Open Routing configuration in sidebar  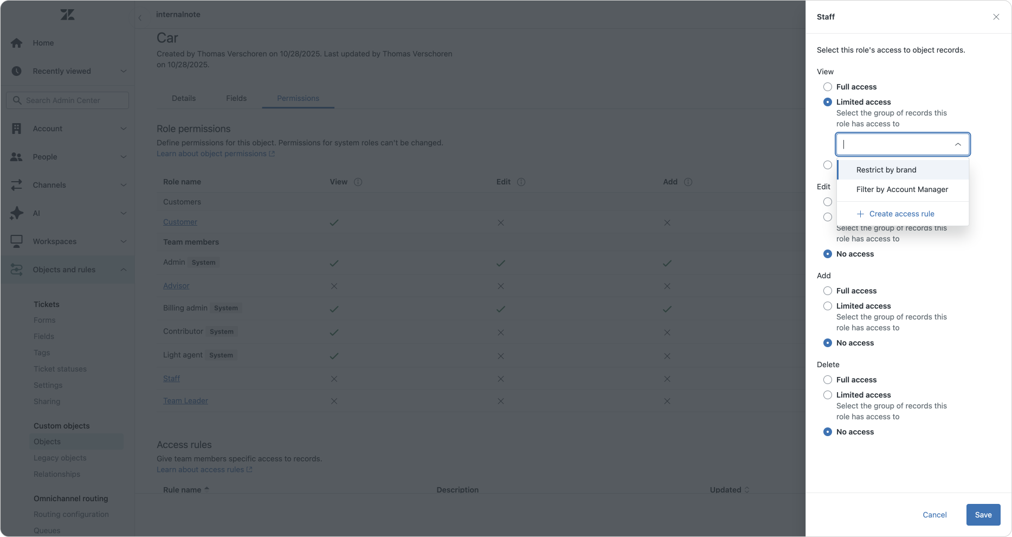point(71,514)
